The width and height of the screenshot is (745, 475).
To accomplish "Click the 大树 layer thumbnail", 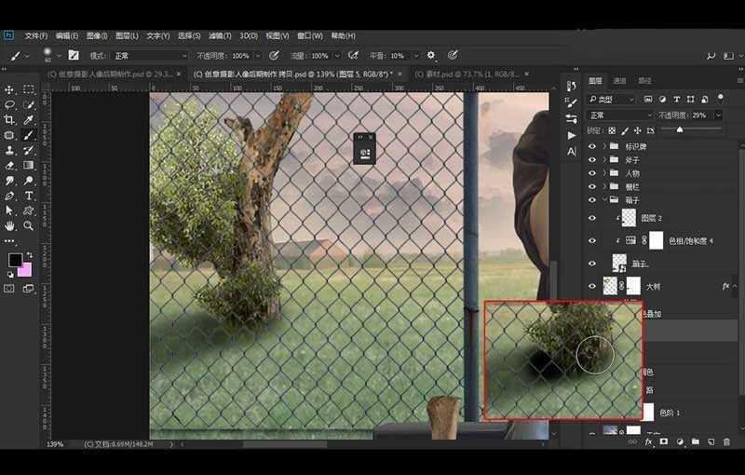I will click(611, 287).
